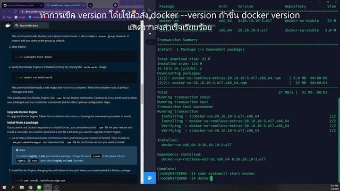
Task: Switch to the GitHub repository browser tab
Action: [x=22, y=5]
